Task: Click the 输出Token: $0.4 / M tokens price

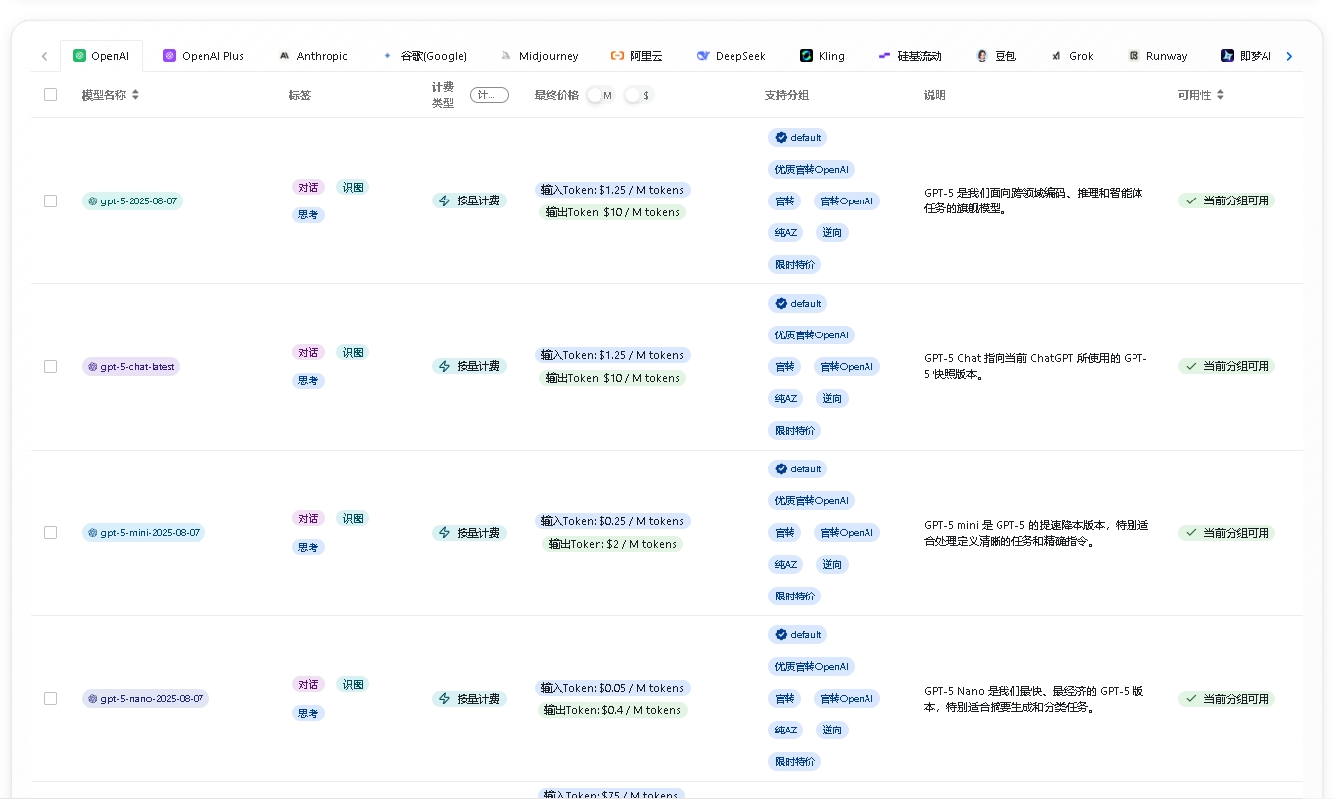Action: tap(612, 711)
